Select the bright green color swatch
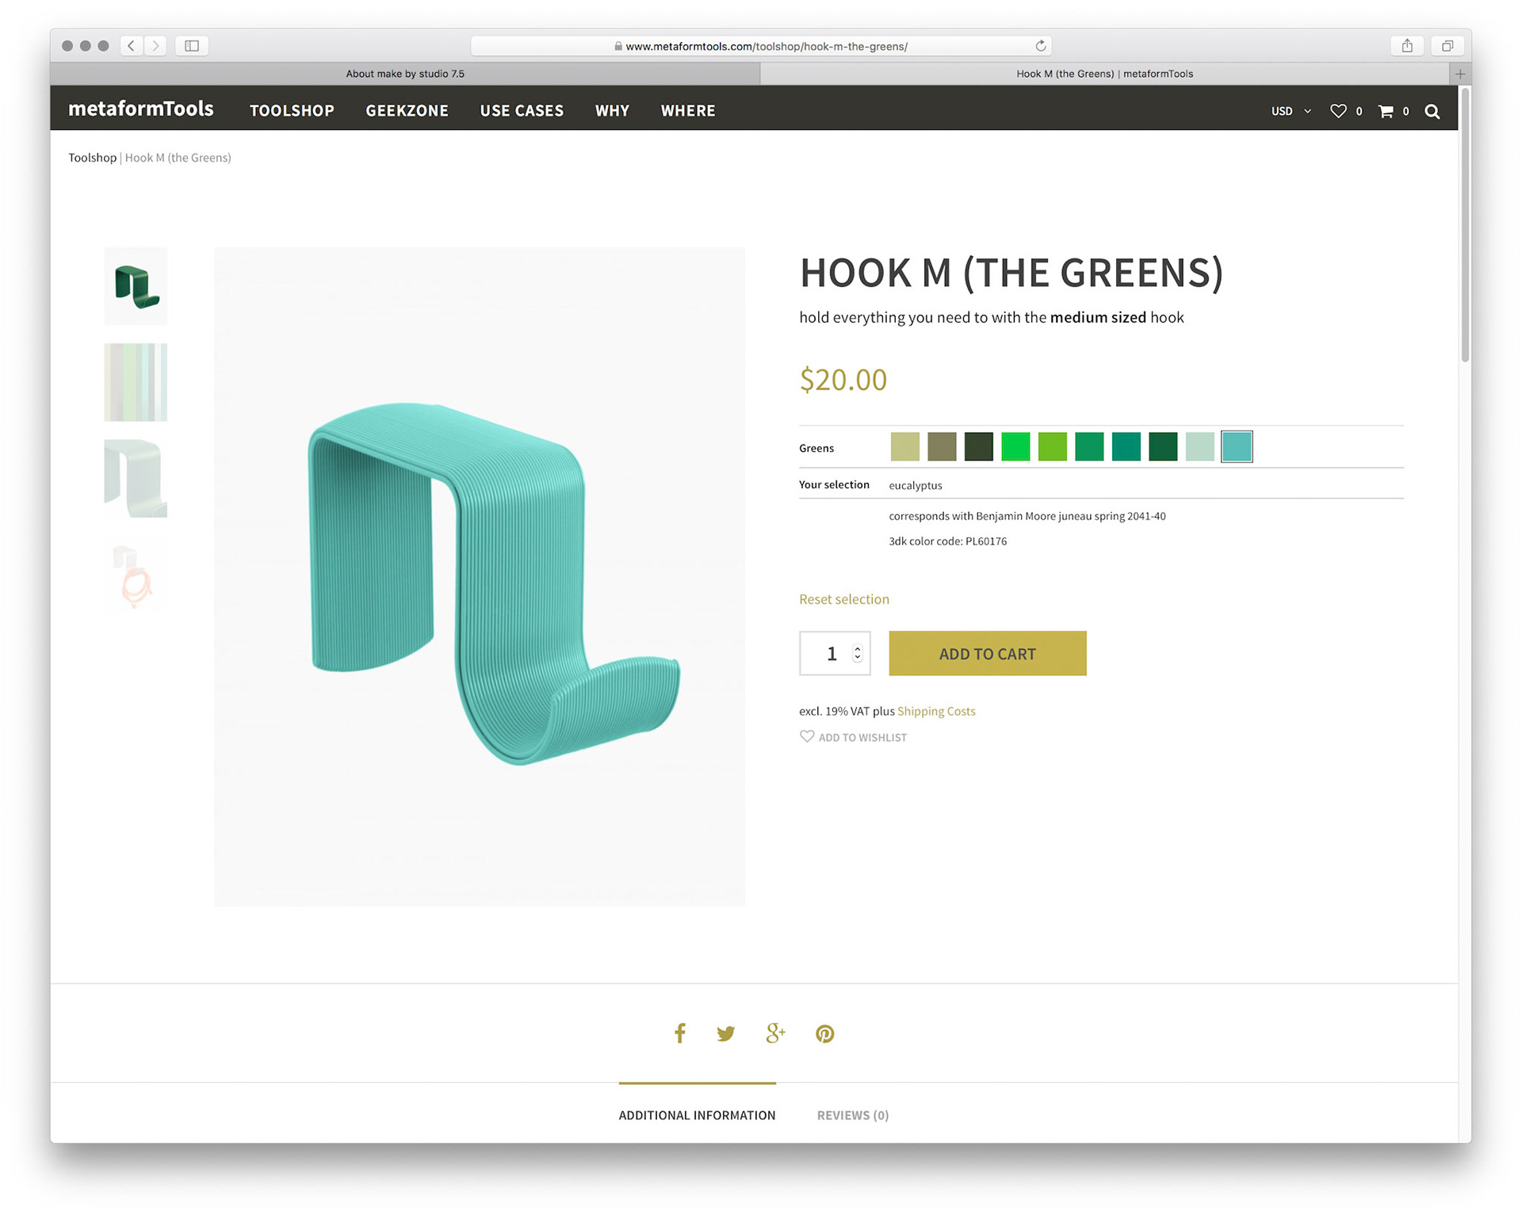Viewport: 1522px width, 1215px height. 1015,447
